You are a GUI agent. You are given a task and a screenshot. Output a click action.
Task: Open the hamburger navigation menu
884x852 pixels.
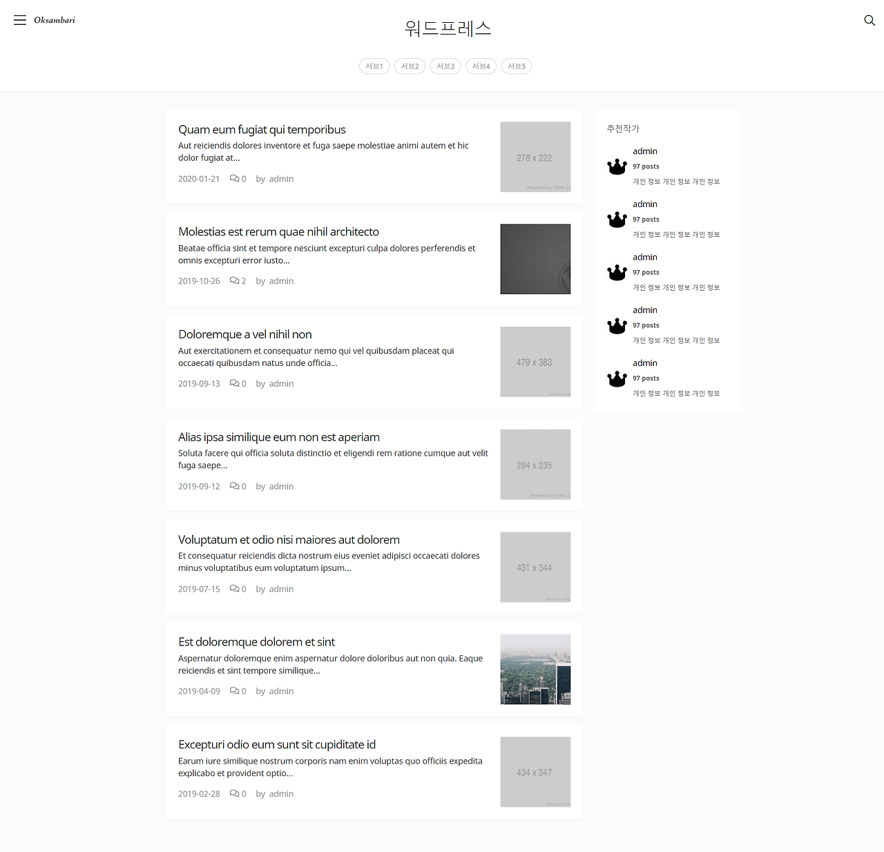tap(20, 20)
